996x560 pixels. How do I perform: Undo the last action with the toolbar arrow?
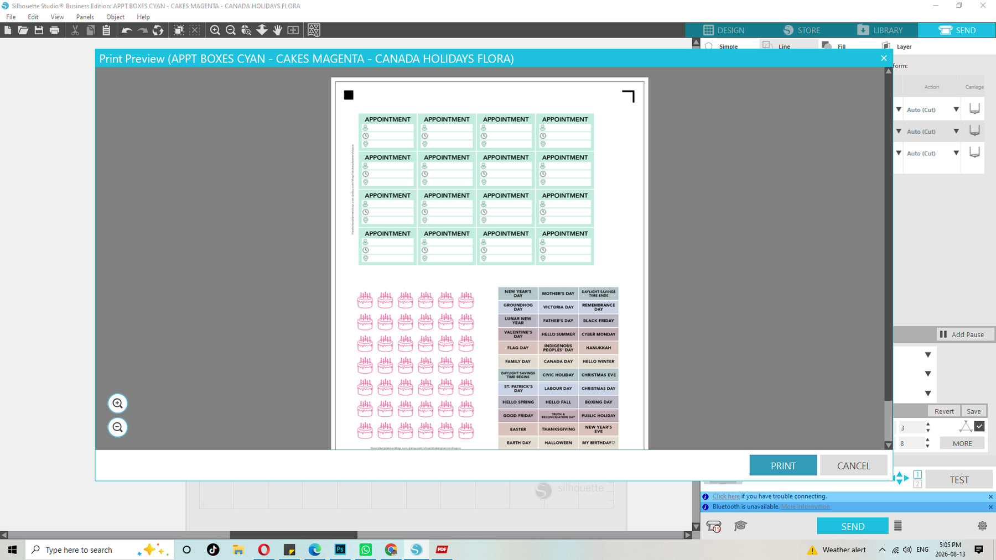[x=127, y=30]
